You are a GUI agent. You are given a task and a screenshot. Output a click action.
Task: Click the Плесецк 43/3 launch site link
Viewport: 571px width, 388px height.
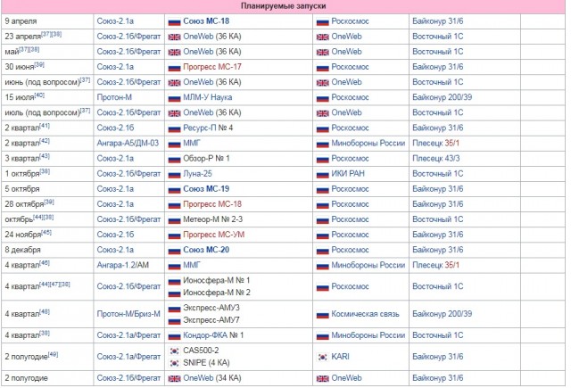(436, 159)
